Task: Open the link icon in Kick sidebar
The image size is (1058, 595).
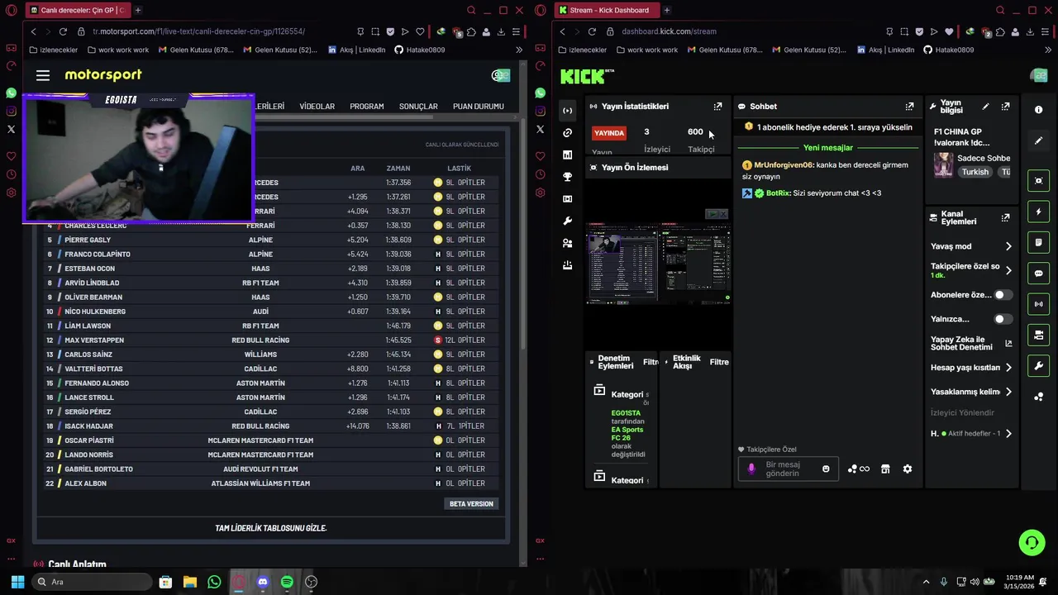Action: point(567,133)
